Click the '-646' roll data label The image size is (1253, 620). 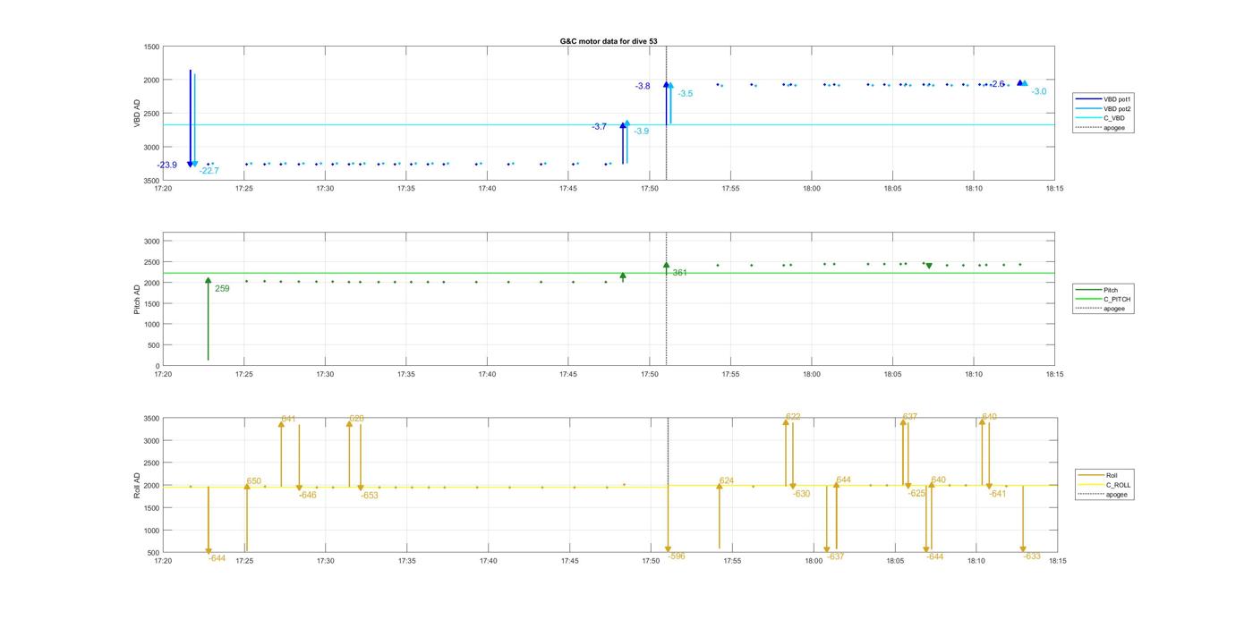(x=308, y=495)
